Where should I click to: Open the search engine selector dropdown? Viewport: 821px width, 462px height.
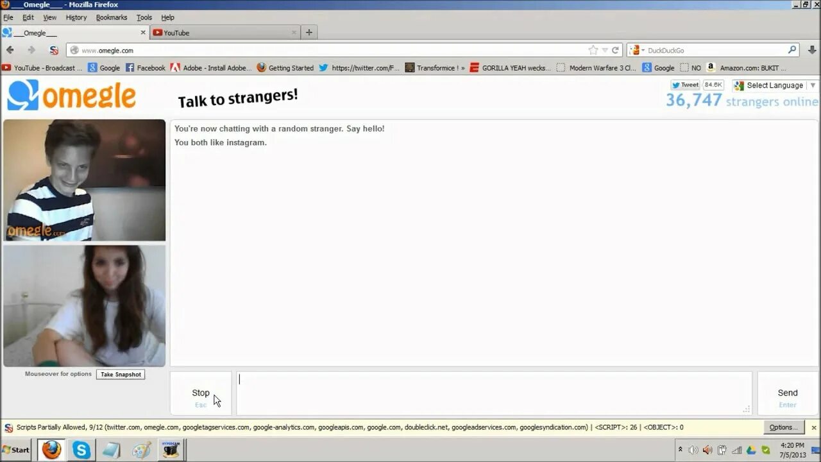(x=638, y=50)
